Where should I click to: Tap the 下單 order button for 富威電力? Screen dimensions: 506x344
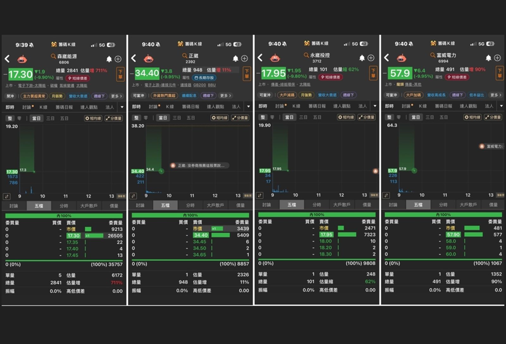click(x=500, y=73)
